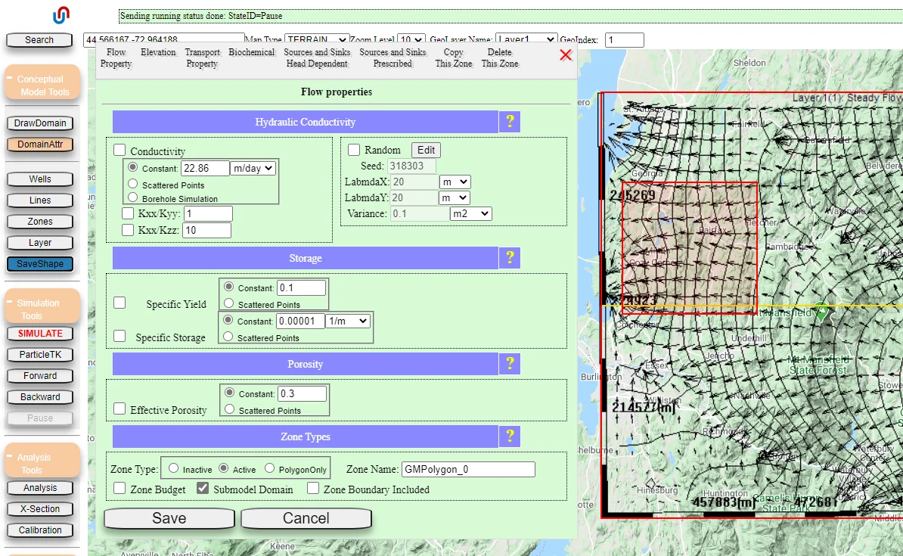Check the Kxx/Kzz checkbox

point(128,230)
